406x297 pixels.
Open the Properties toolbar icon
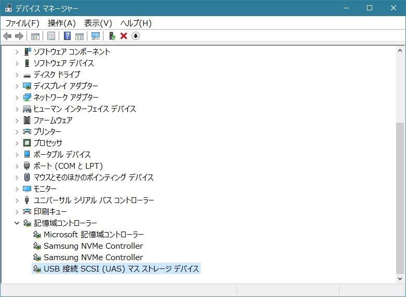coord(51,36)
